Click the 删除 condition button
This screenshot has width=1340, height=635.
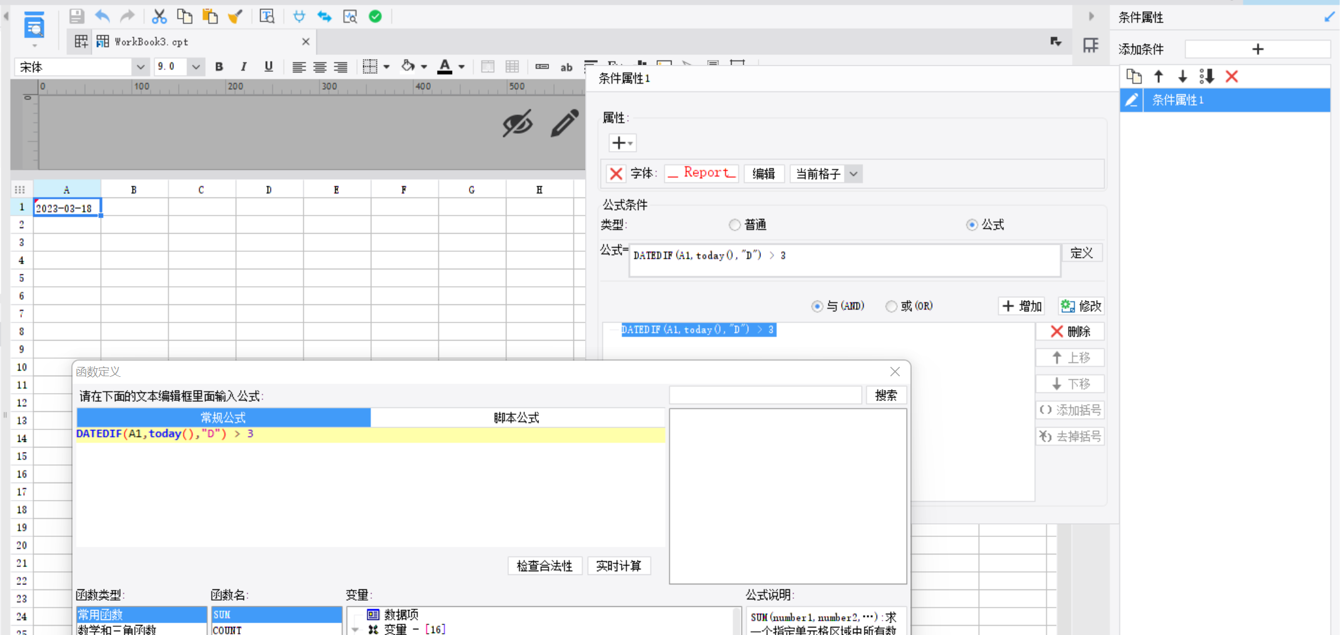[x=1070, y=331]
